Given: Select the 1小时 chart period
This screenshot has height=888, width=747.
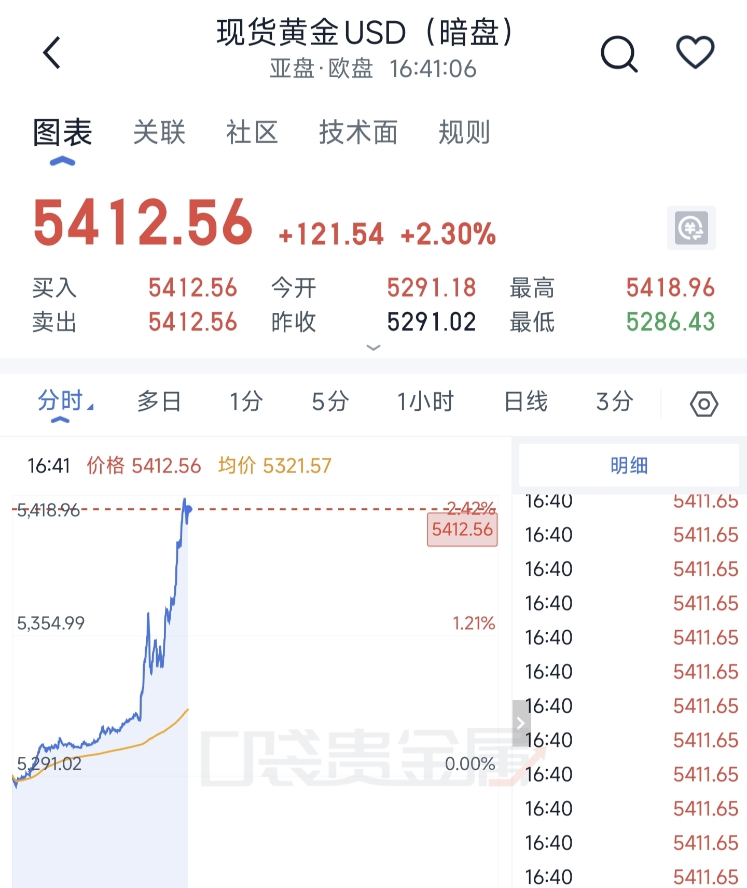Looking at the screenshot, I should 425,402.
